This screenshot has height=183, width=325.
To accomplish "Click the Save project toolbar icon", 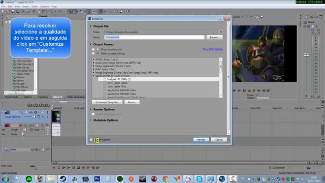I will click(x=13, y=11).
